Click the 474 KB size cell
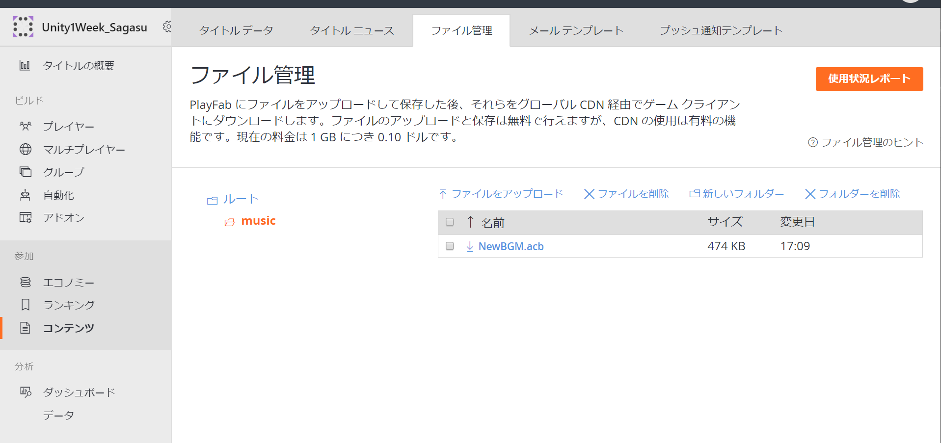Viewport: 941px width, 443px height. 726,246
